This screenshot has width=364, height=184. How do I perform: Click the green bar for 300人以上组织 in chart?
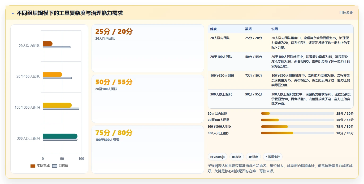point(60,136)
